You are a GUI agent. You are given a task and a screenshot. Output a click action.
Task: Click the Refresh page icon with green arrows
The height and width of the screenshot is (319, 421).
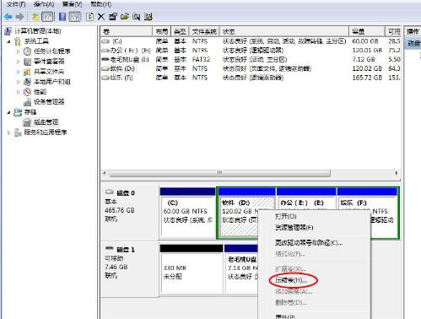coord(89,17)
